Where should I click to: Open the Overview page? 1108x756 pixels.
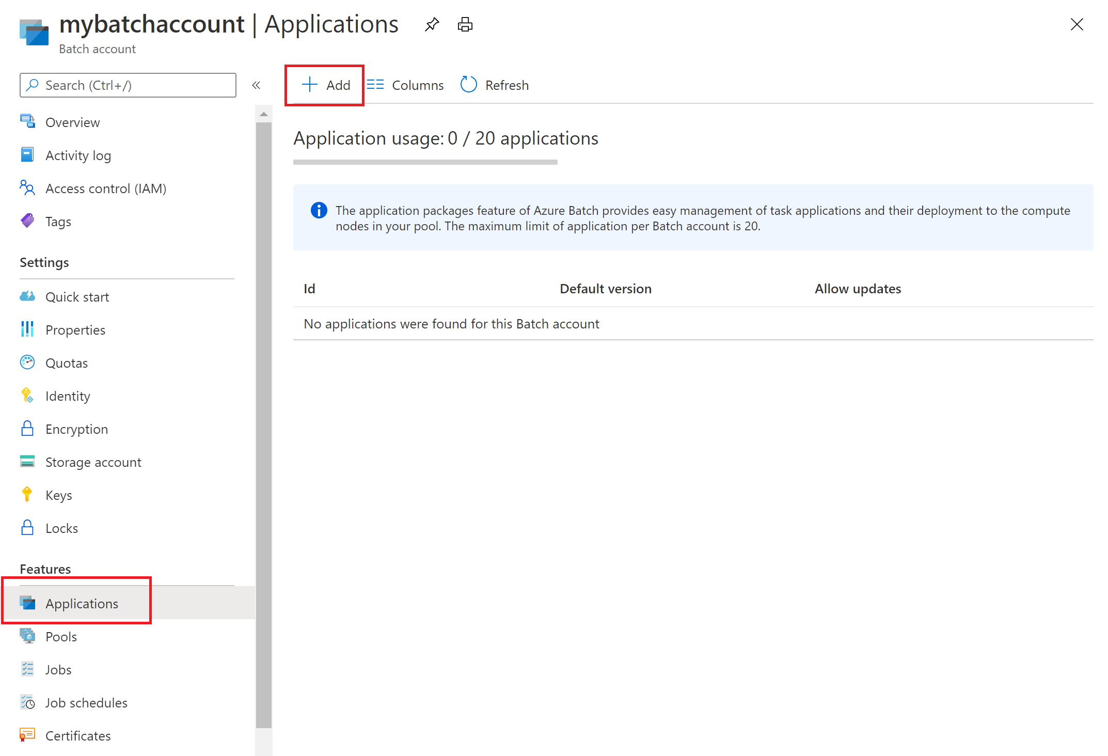click(72, 122)
